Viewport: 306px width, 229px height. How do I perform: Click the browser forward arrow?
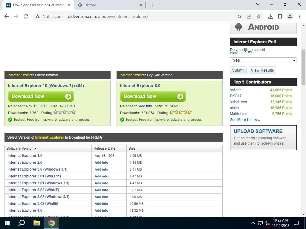pyautogui.click(x=16, y=17)
